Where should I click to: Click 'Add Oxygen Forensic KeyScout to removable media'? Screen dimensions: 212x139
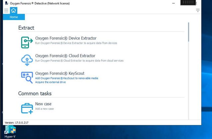coord(67,78)
